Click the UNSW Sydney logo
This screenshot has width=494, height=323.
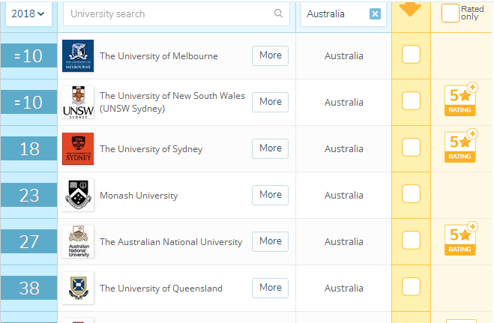coord(78,103)
